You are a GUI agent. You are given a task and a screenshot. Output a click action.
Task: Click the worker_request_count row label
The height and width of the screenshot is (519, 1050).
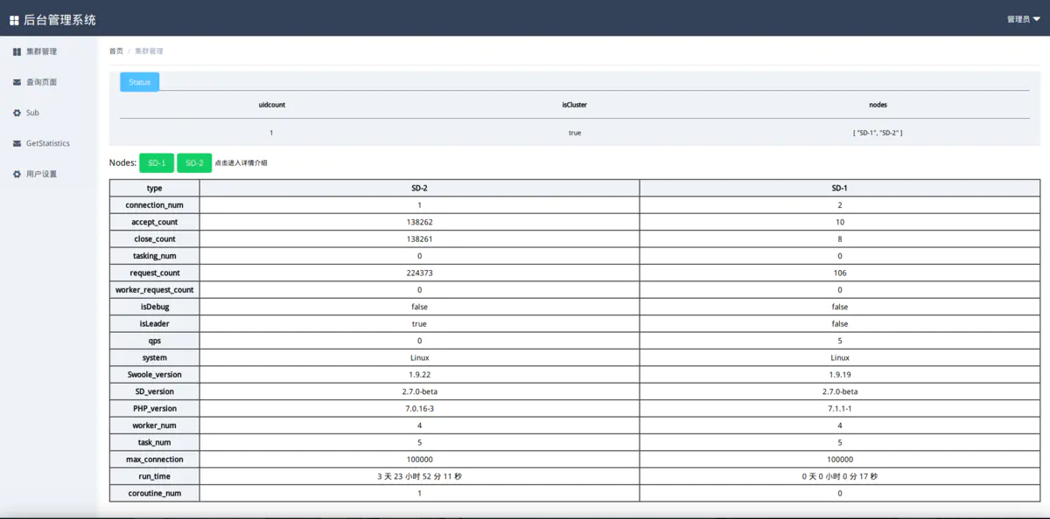(155, 289)
